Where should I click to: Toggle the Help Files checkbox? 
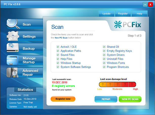pyautogui.click(x=58, y=59)
